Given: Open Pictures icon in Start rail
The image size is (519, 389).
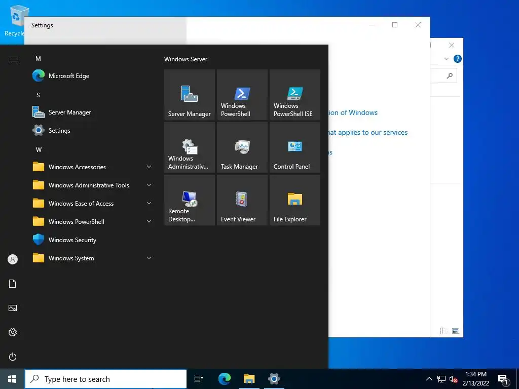Looking at the screenshot, I should point(13,308).
